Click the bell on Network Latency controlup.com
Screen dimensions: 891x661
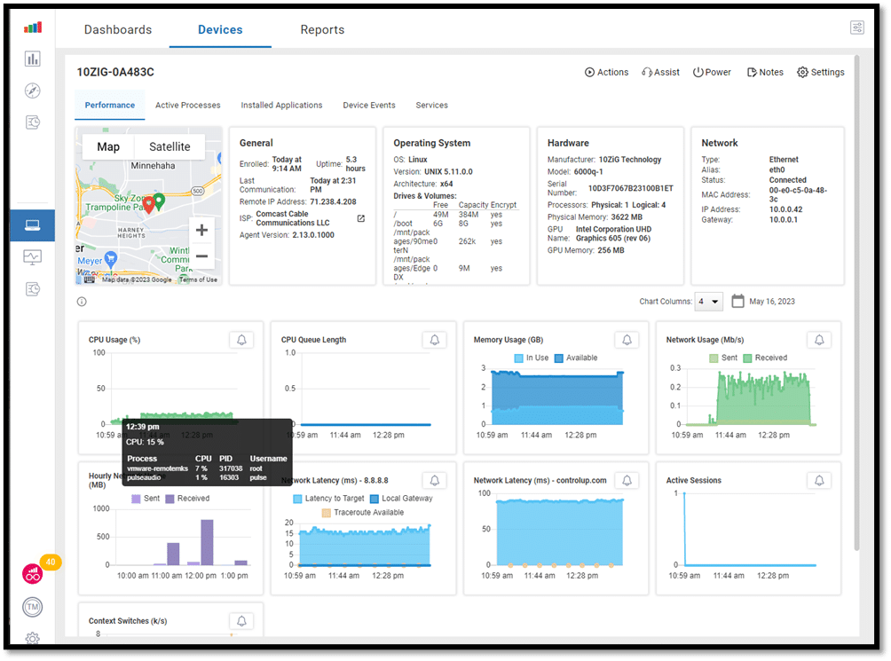627,480
